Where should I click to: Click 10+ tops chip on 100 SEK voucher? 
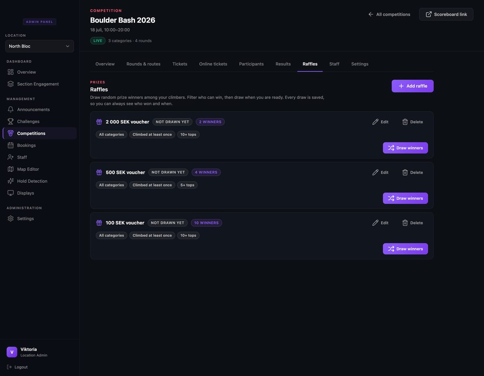(x=188, y=236)
